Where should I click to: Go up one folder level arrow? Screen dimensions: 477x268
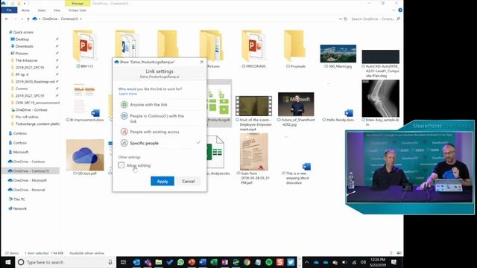(28, 19)
